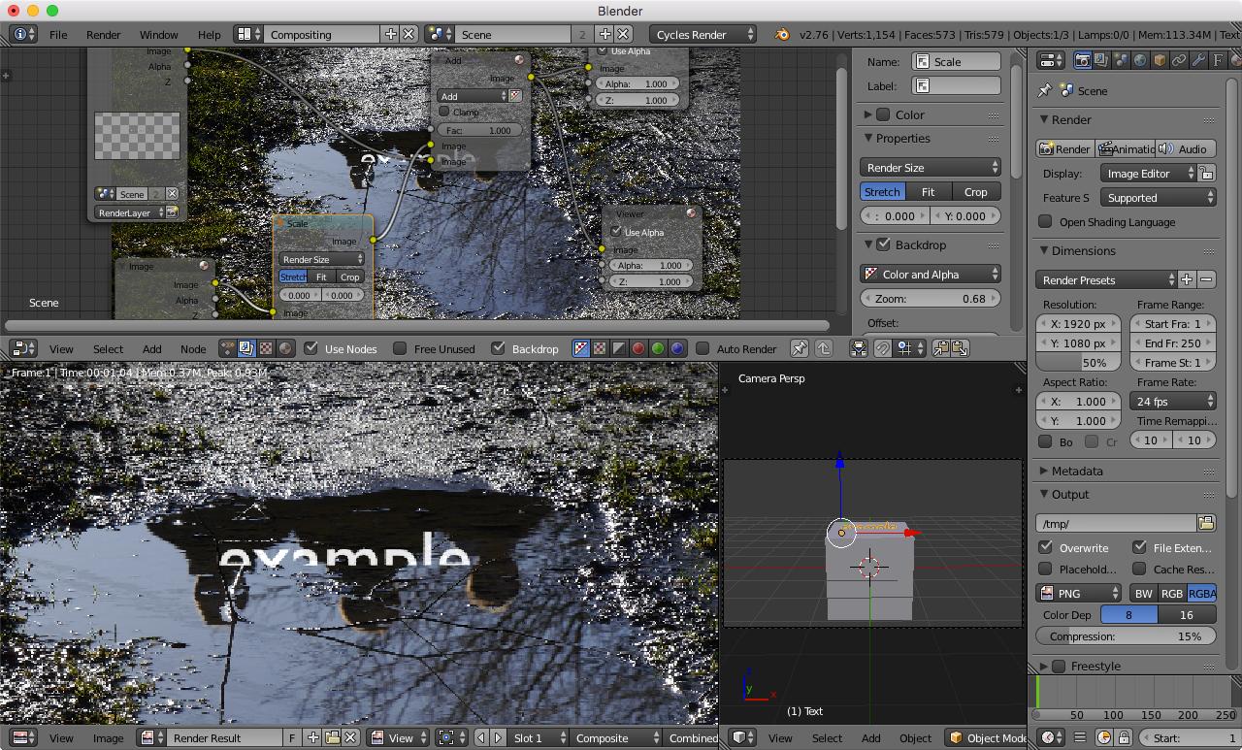Open the Render Presets dropdown

tap(1105, 279)
